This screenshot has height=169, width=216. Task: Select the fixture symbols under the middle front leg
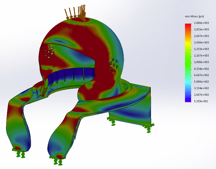(57, 160)
